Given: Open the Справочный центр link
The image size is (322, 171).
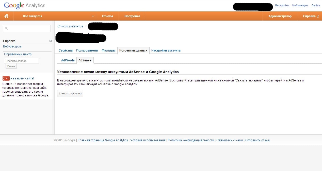Looking at the screenshot, I should [x=18, y=54].
